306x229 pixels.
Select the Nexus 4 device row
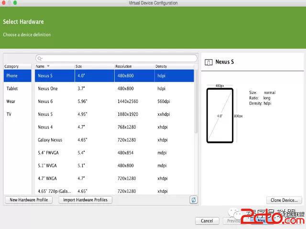pyautogui.click(x=114, y=127)
